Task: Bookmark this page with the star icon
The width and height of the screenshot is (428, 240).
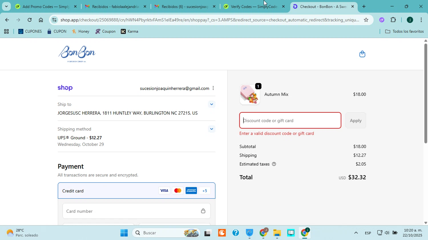Action: tap(366, 20)
